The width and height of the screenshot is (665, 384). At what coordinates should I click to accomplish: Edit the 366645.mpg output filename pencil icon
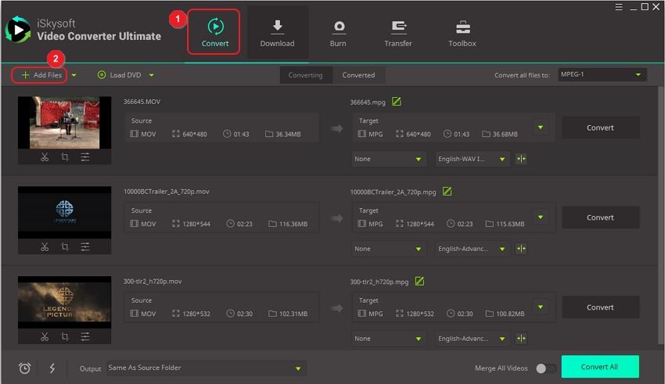pyautogui.click(x=397, y=102)
